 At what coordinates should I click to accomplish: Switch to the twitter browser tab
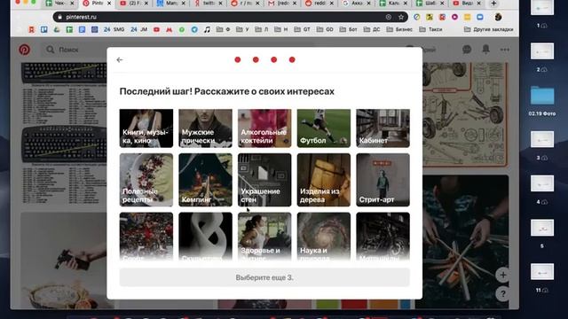coord(209,4)
